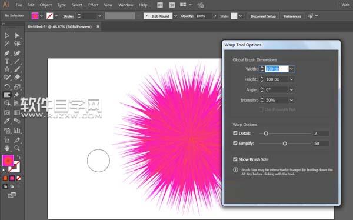Uncheck Show Brush Size
Viewport: 353px width, 220px height.
click(x=235, y=159)
